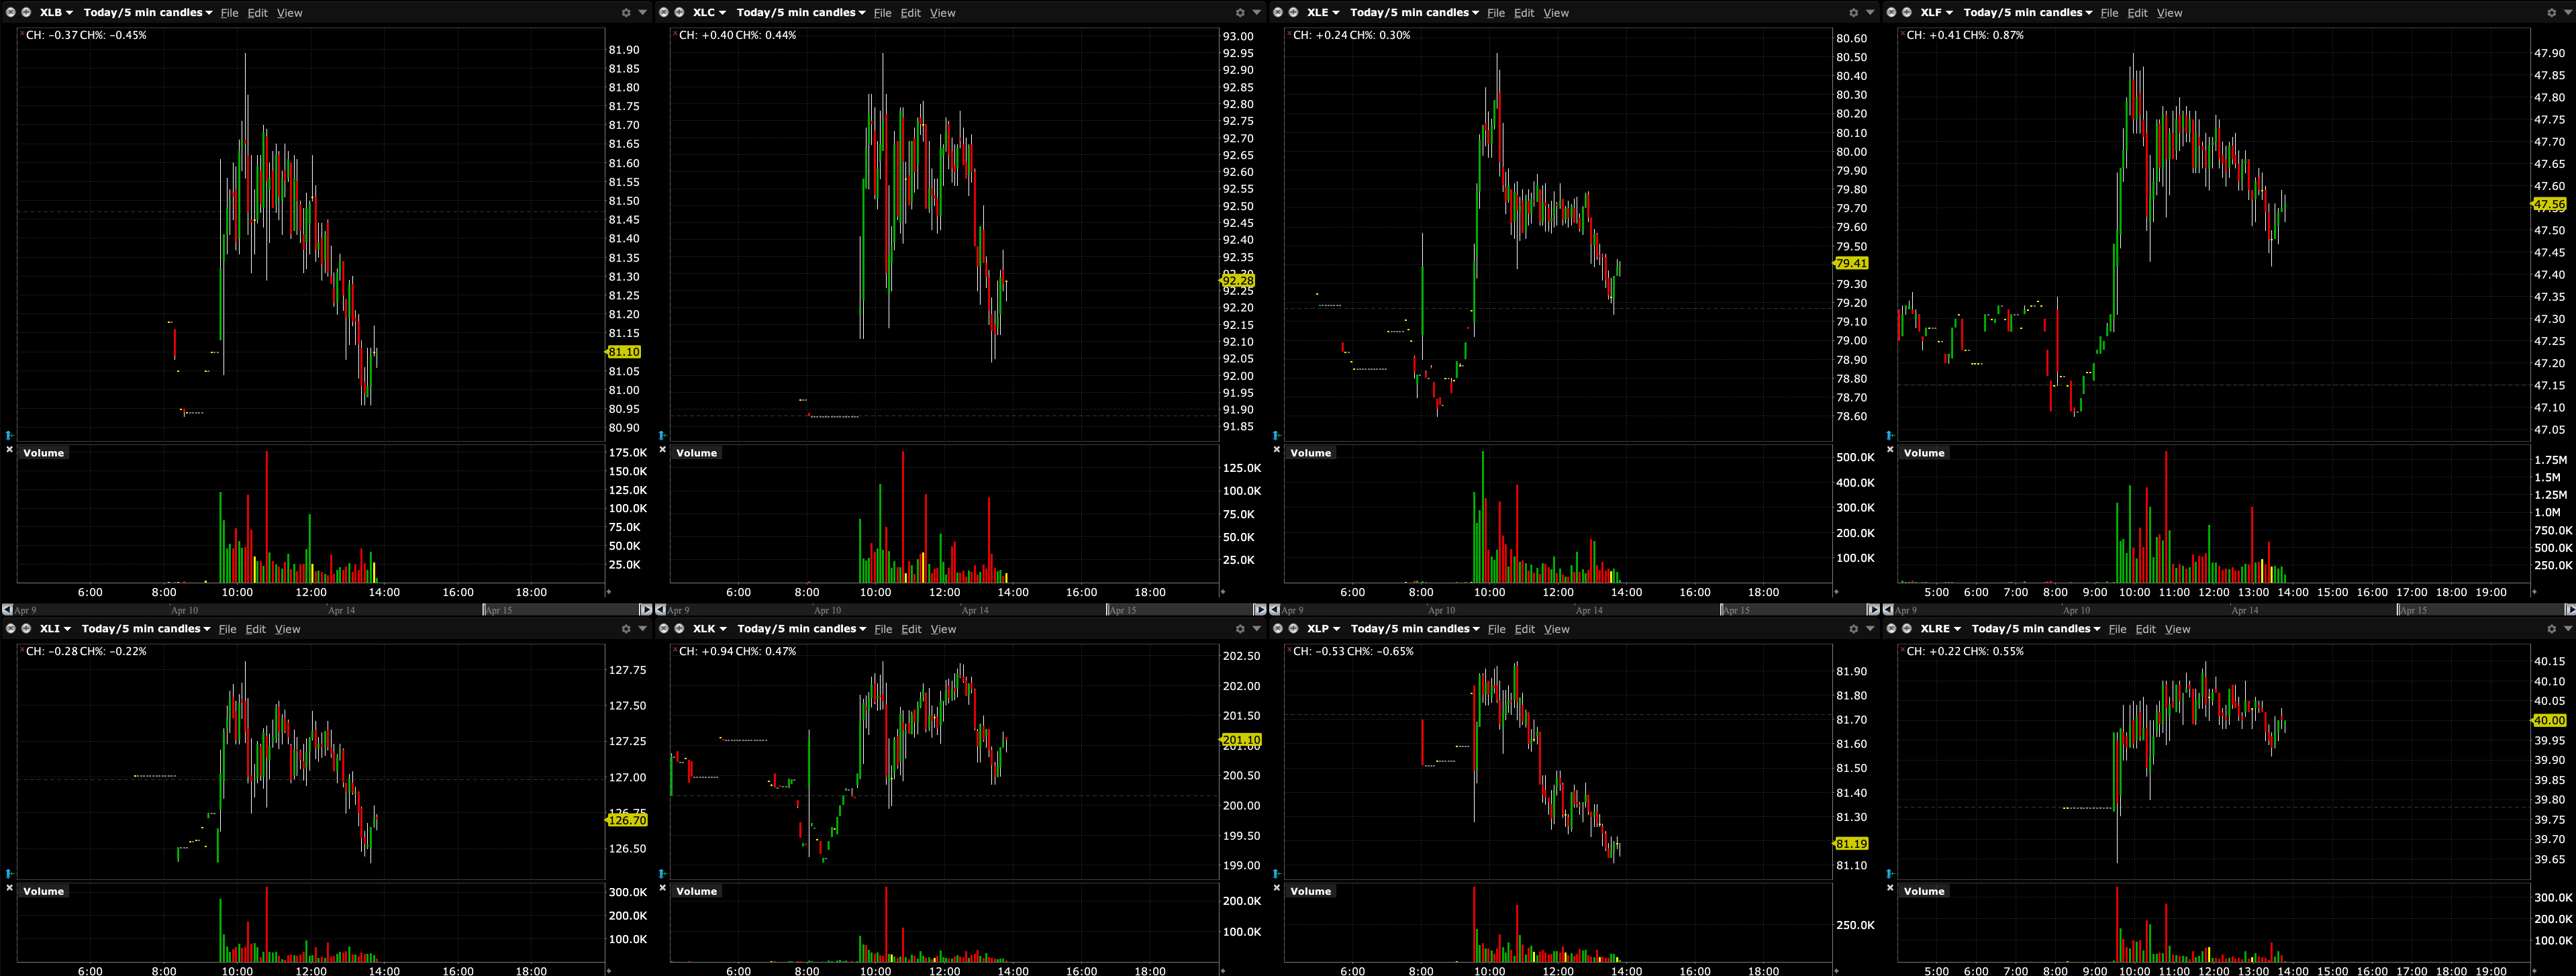Close the Volume sub-panel in the XLB chart

(x=9, y=450)
